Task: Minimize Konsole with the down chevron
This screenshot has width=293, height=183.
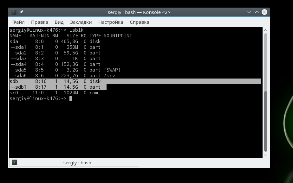Action: click(x=249, y=12)
